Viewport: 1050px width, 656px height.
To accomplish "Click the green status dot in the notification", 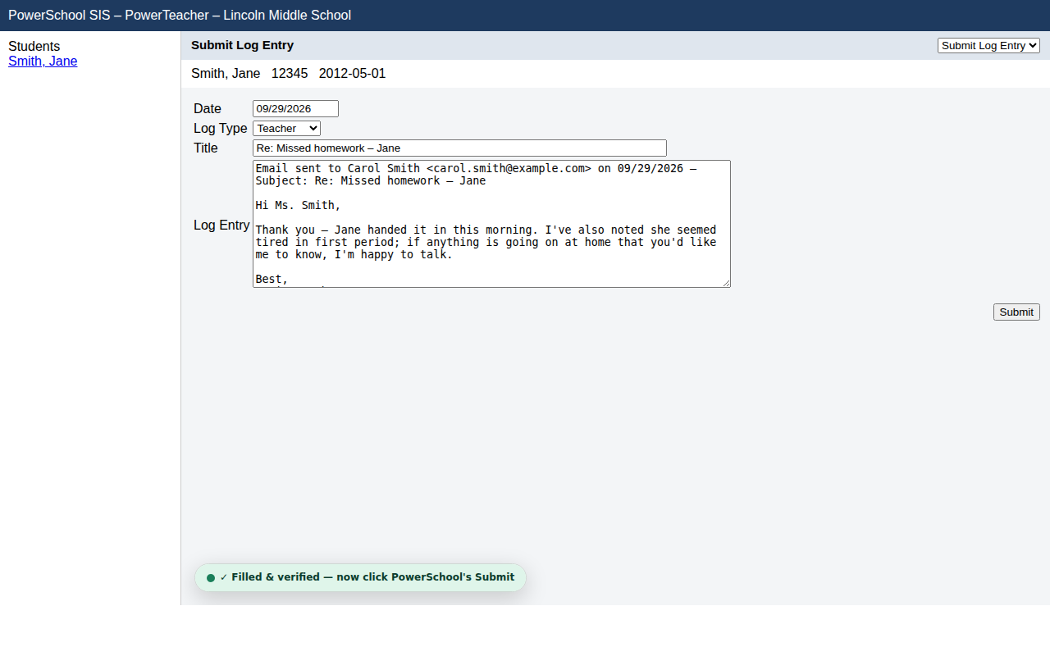I will [211, 578].
